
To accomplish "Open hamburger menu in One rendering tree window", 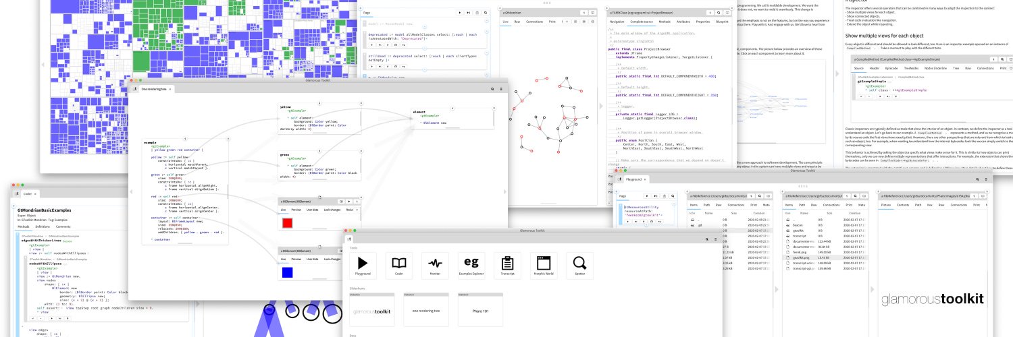I will point(500,88).
